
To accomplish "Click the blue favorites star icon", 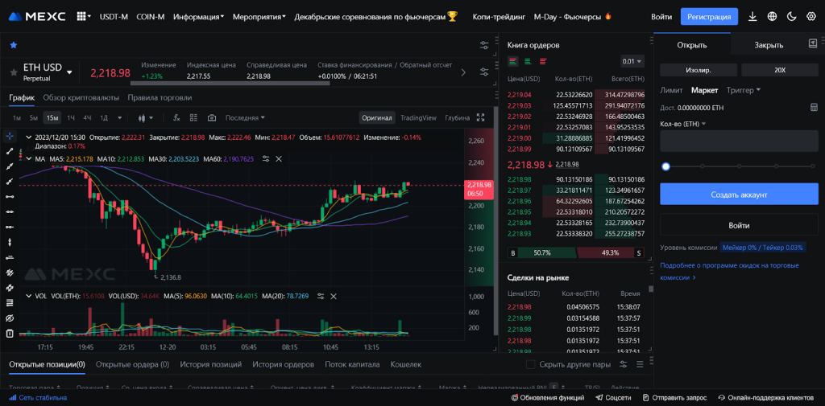I will (14, 45).
